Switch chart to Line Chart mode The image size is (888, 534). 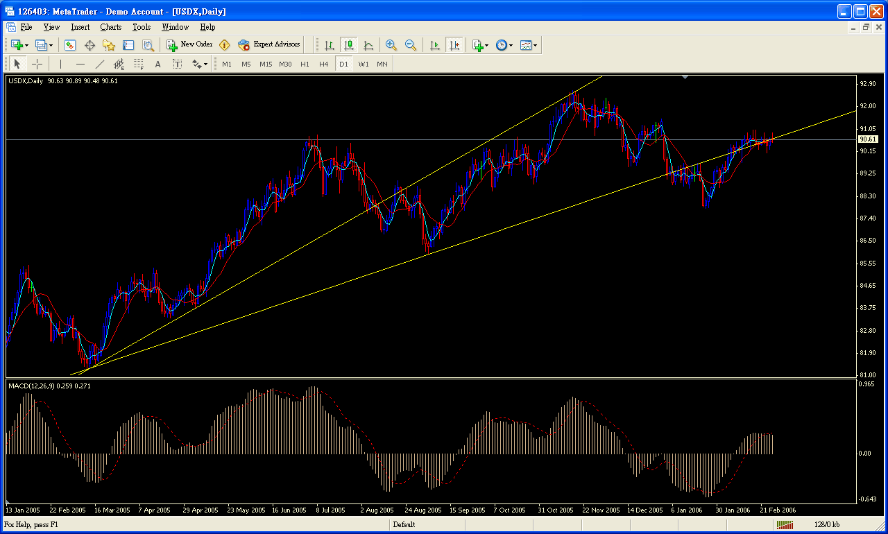coord(368,45)
